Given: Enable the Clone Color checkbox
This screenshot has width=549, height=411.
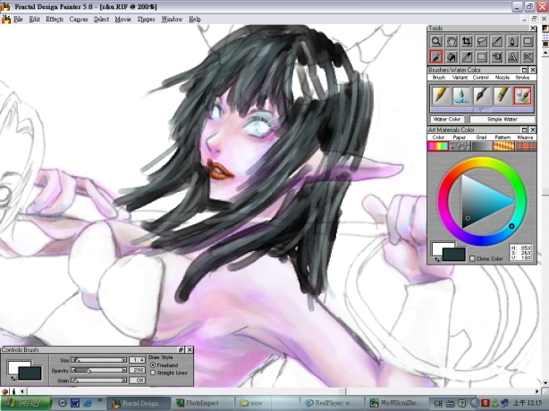Looking at the screenshot, I should [472, 258].
